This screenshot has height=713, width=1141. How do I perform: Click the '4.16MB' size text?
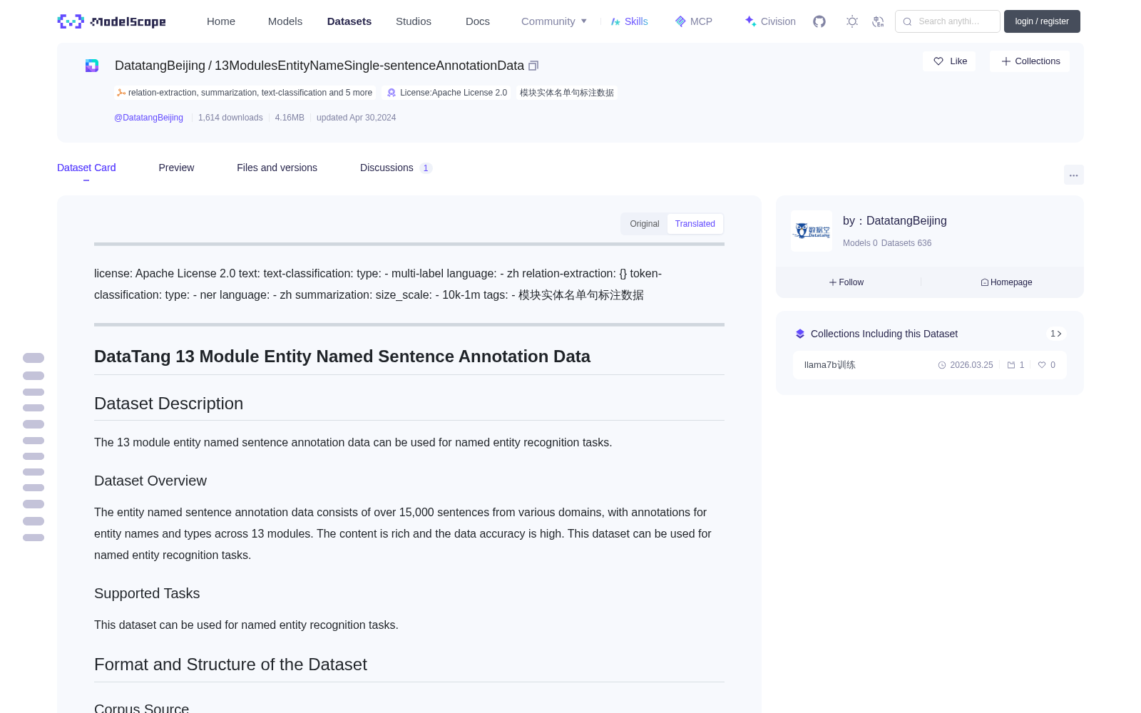(x=290, y=118)
